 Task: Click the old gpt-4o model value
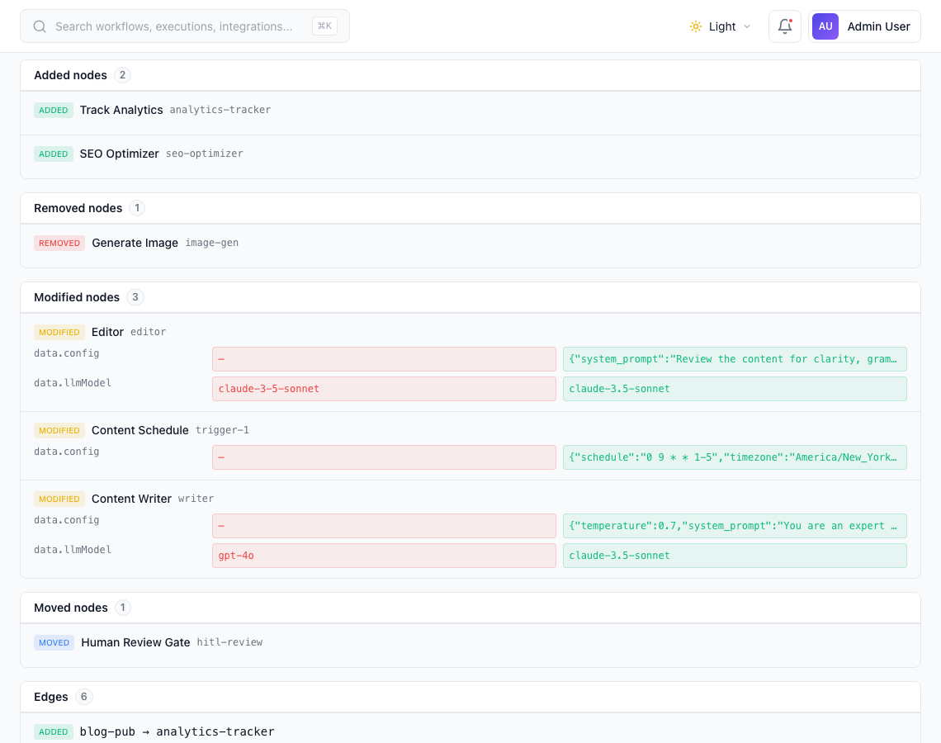coord(384,556)
